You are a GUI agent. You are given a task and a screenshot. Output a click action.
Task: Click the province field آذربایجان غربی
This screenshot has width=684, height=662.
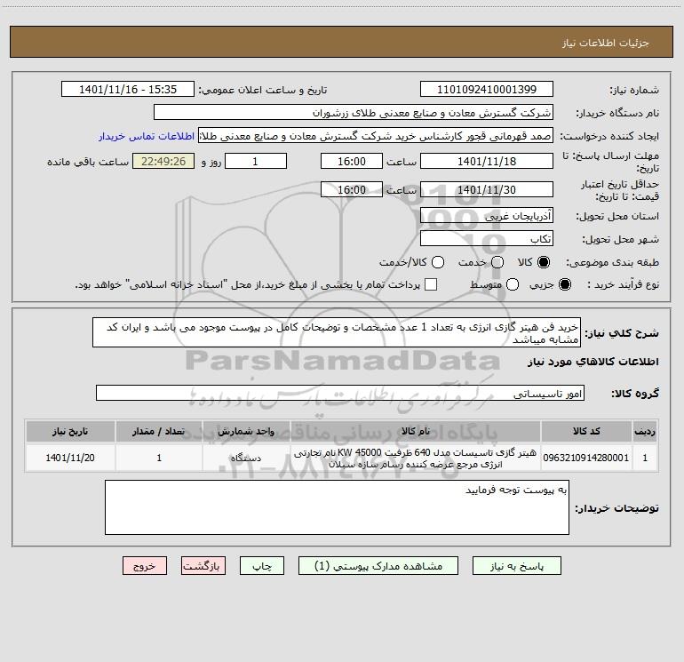(487, 215)
